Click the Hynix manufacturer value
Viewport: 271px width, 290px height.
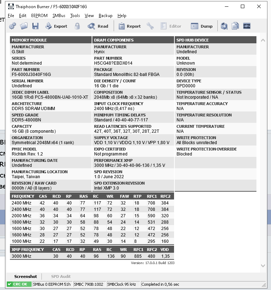click(x=99, y=52)
